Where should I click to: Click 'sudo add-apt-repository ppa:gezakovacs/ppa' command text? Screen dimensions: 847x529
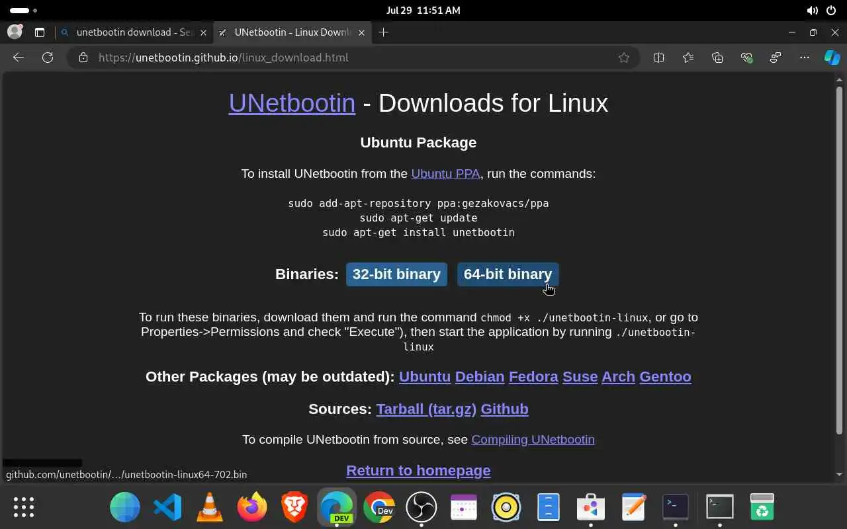tap(418, 203)
